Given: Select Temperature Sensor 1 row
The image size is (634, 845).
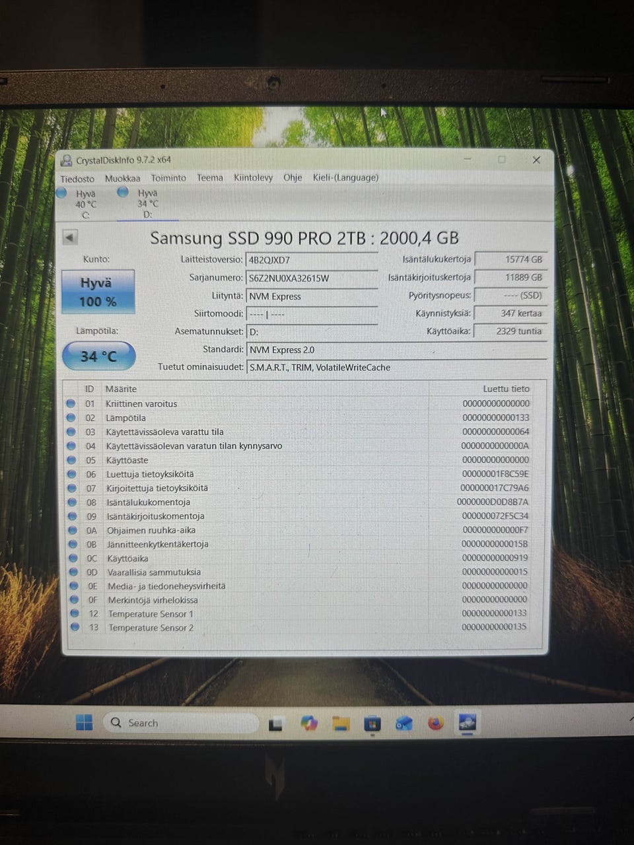Looking at the screenshot, I should click(x=305, y=613).
